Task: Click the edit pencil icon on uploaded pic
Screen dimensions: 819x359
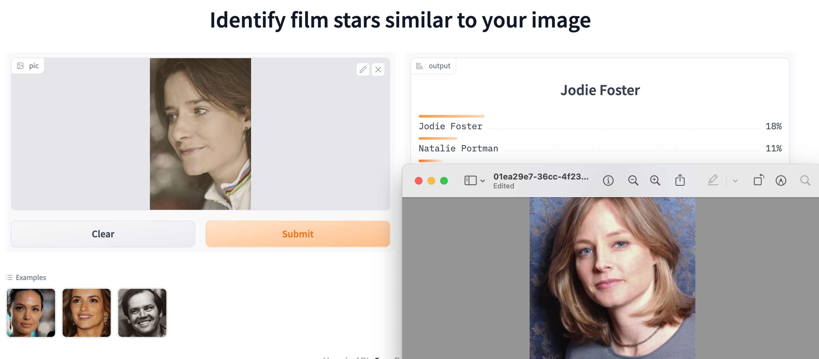Action: 363,70
